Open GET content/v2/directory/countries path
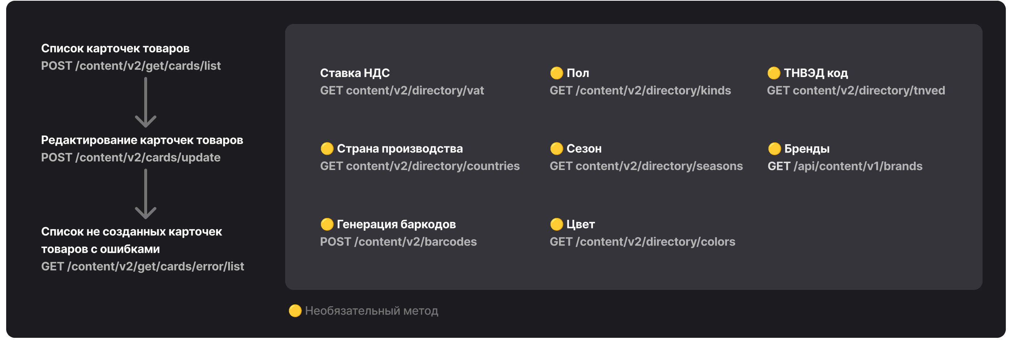The image size is (1012, 340). [420, 166]
